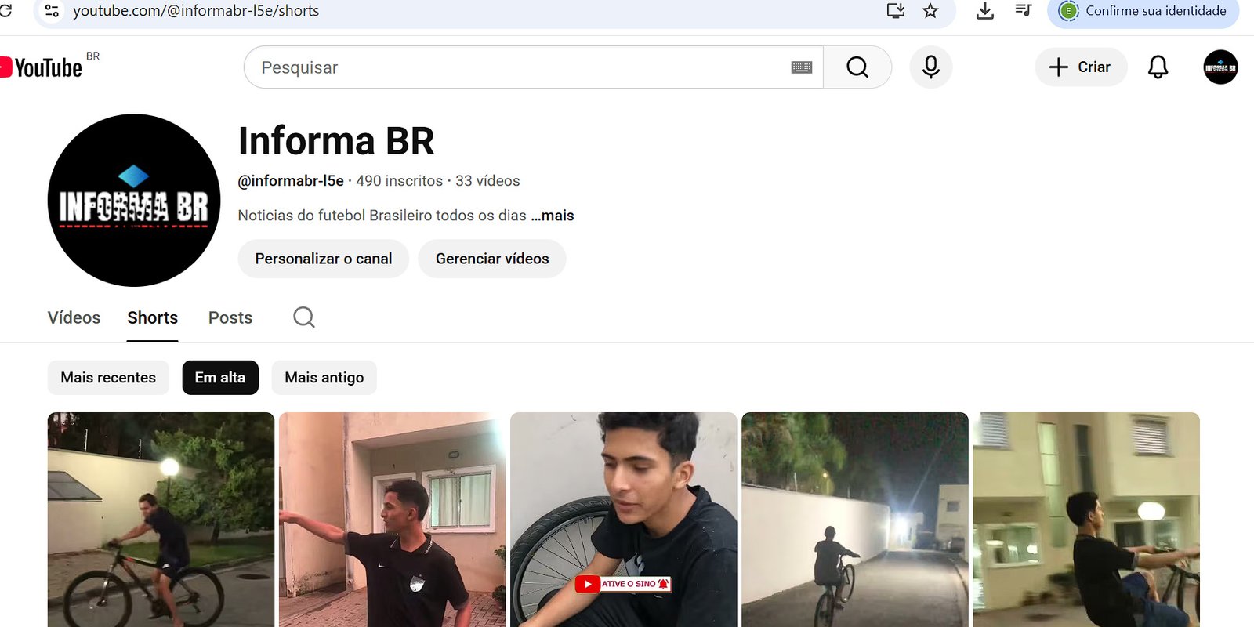Image resolution: width=1254 pixels, height=627 pixels.
Task: Click the Informa BR channel title
Action: [x=336, y=141]
